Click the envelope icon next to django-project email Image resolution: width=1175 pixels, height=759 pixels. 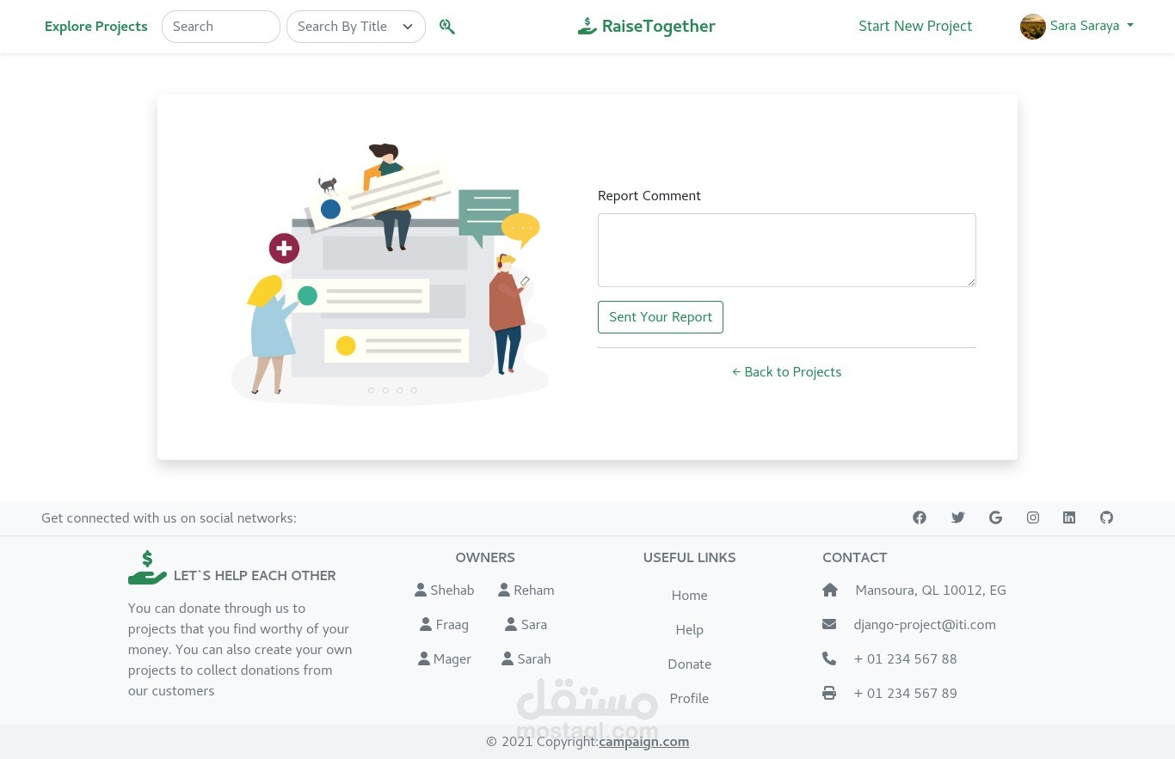tap(829, 624)
